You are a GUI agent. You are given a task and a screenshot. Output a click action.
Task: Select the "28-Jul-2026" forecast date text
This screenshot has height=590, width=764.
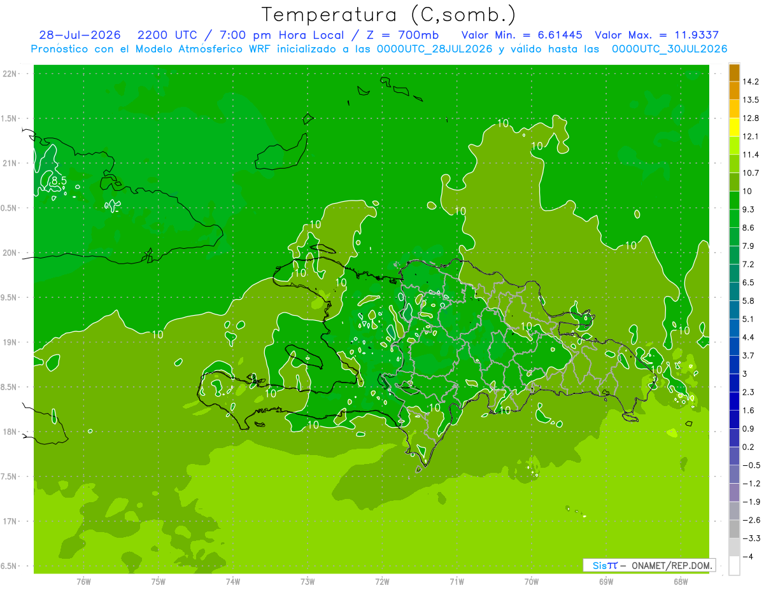click(80, 35)
